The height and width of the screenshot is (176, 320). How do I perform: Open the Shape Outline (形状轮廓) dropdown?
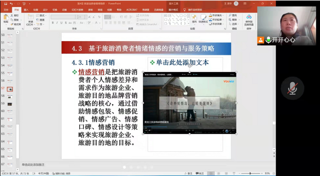click(217, 20)
